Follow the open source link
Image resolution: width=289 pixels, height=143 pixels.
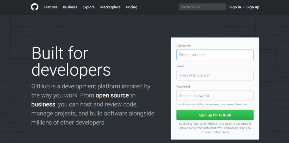point(112,96)
